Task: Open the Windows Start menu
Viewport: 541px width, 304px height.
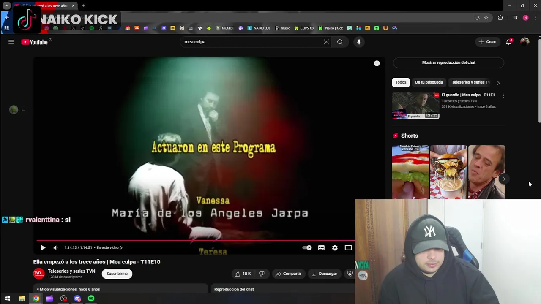Action: (8, 299)
